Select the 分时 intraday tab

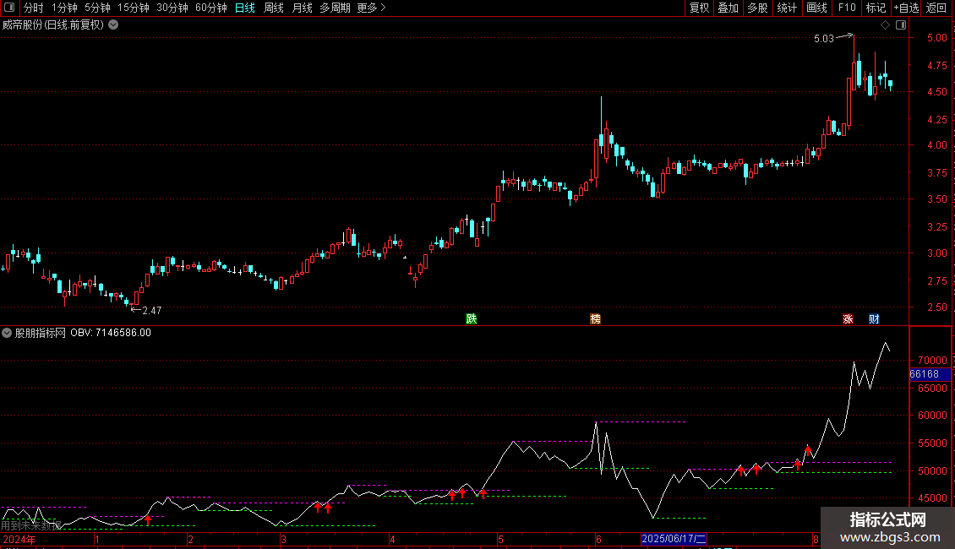[34, 8]
